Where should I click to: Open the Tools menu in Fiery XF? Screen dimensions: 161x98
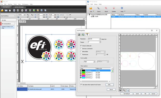(15, 4)
